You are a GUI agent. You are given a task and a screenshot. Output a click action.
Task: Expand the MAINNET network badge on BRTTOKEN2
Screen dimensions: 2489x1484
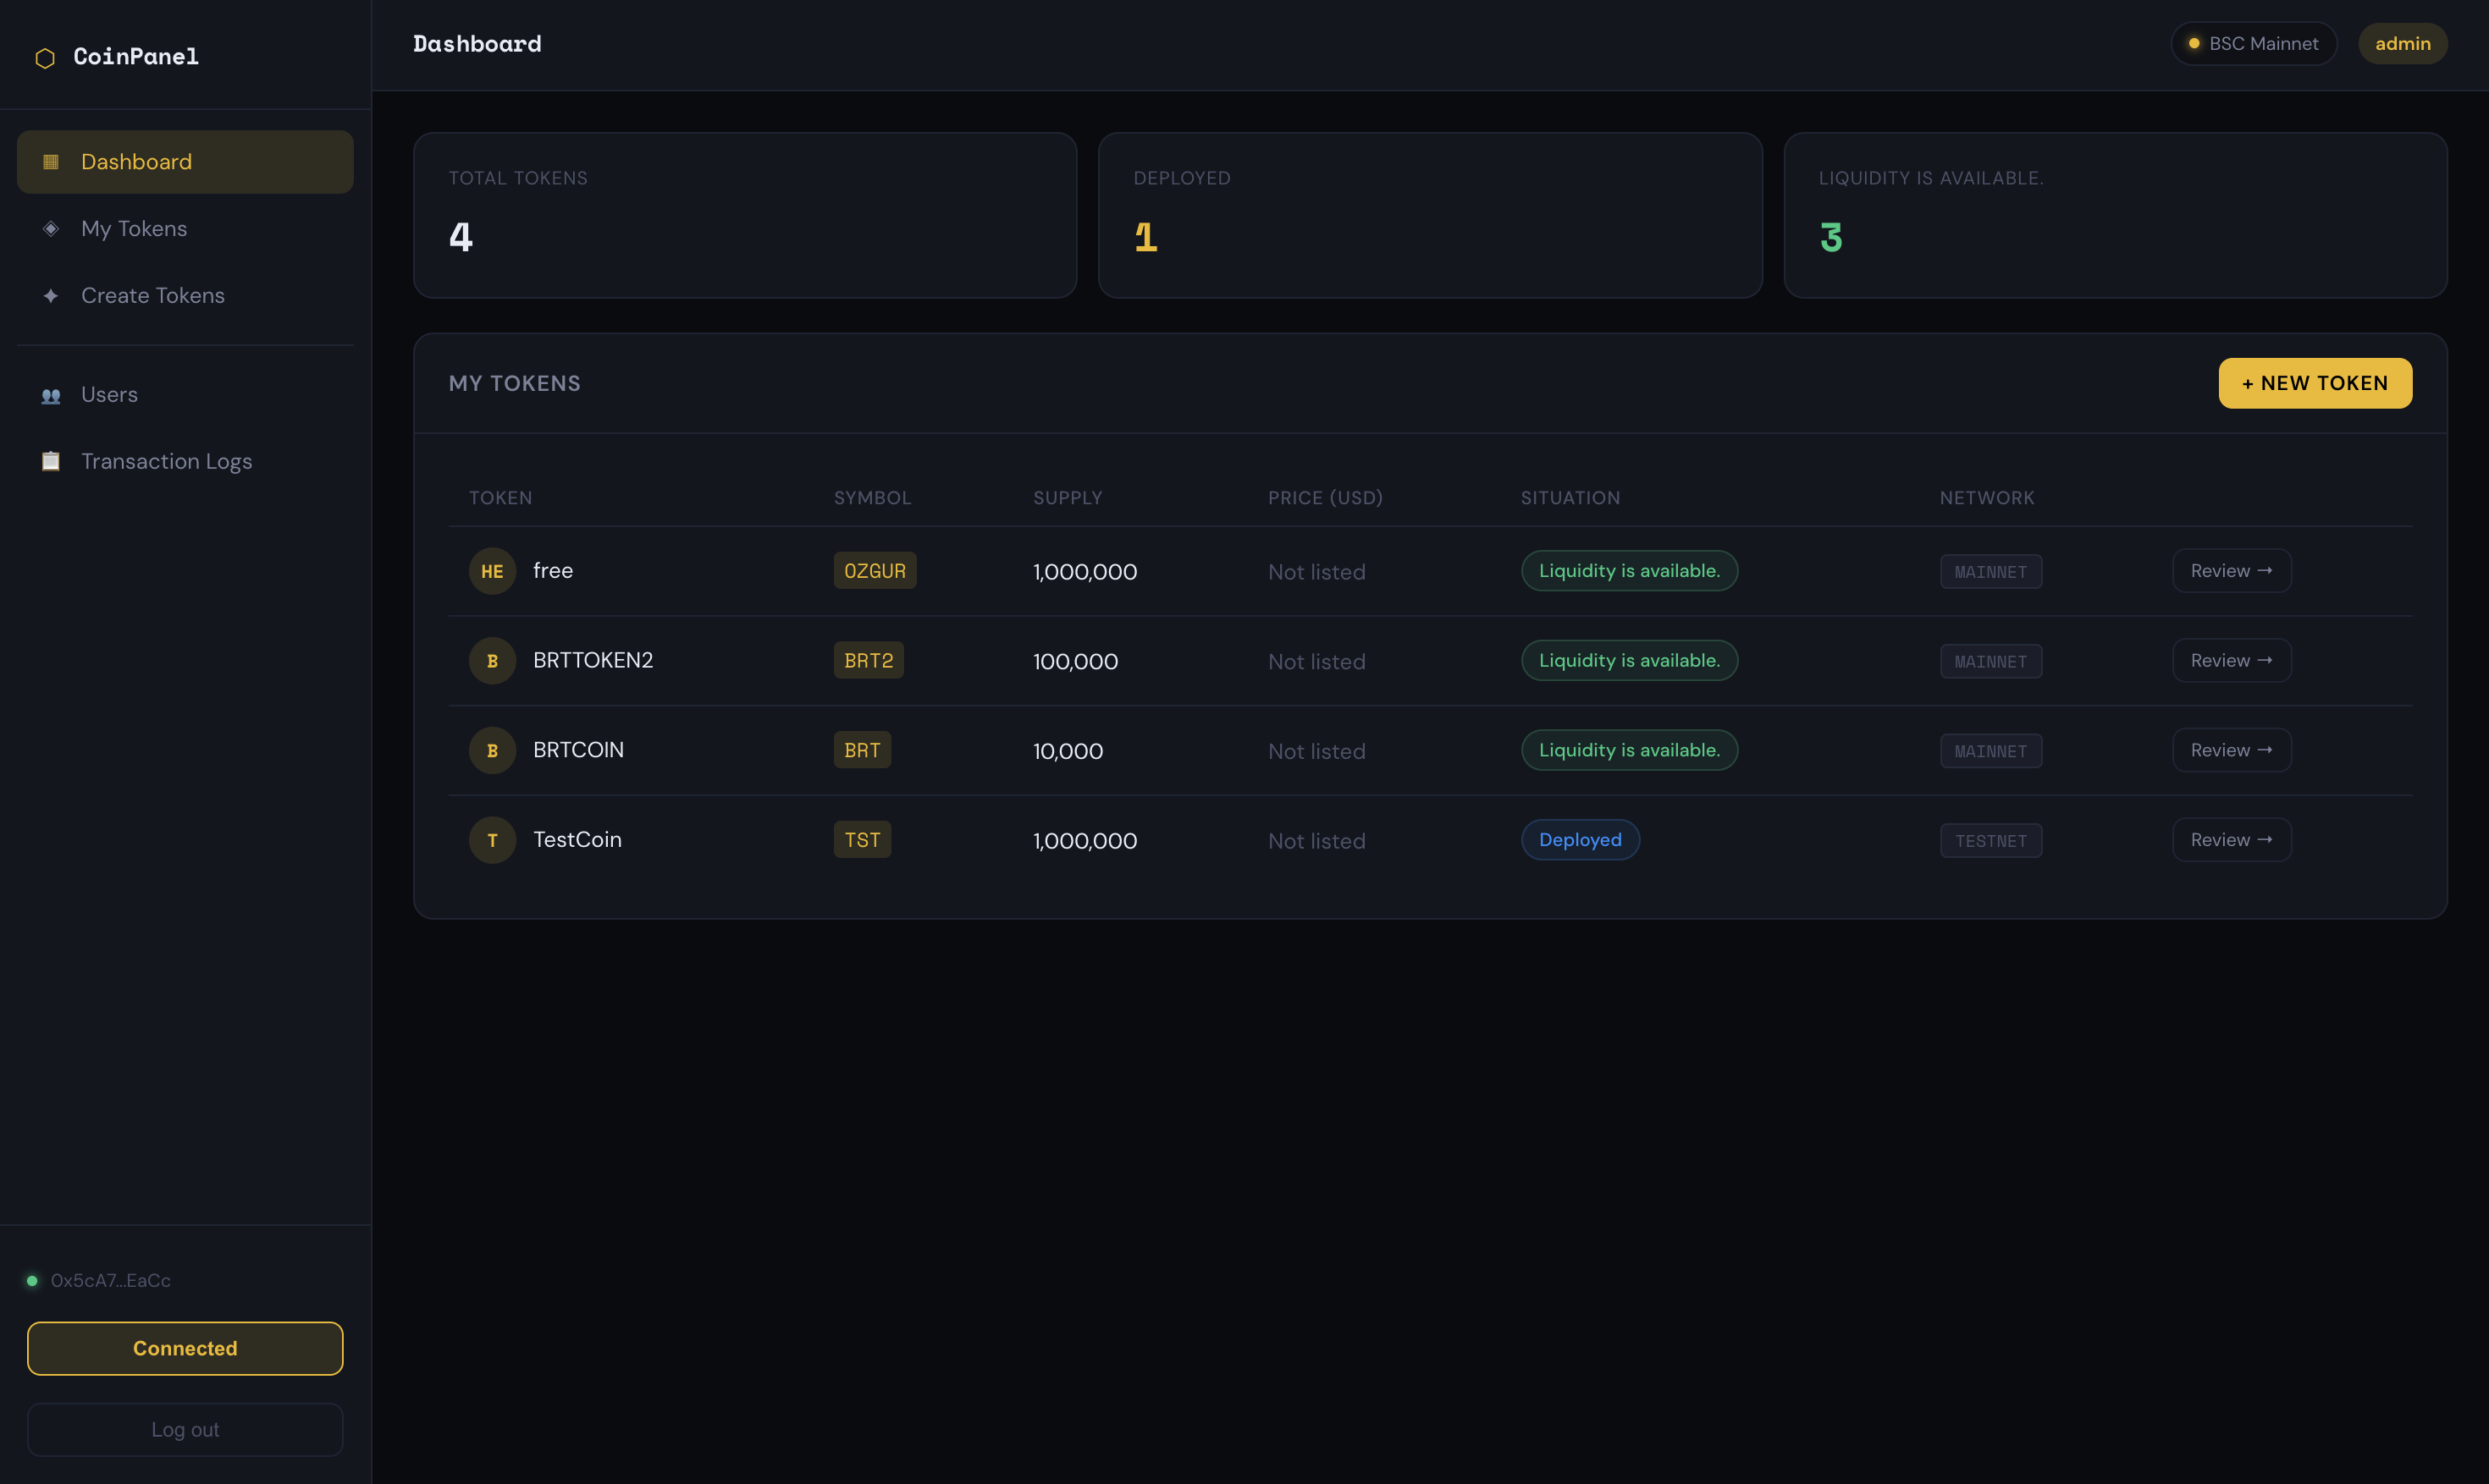(1991, 660)
